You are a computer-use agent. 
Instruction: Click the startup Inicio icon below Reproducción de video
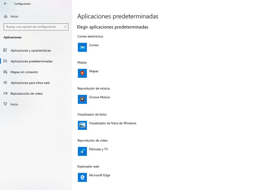coord(5,104)
